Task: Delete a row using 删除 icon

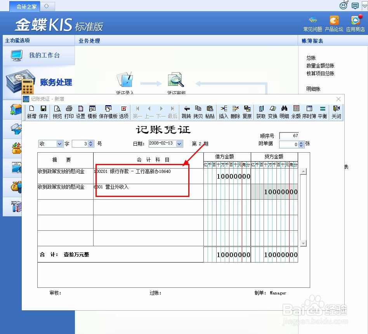Action: pos(235,112)
